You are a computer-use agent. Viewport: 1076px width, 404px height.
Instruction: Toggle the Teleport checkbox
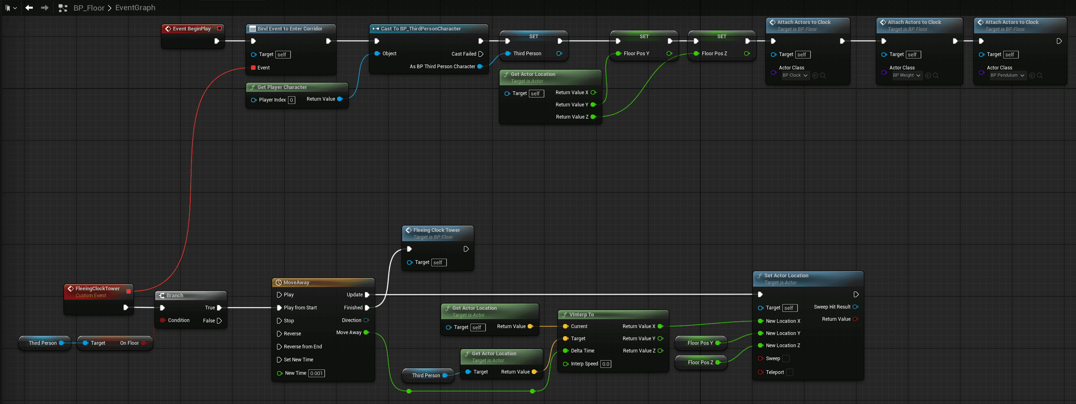[x=790, y=372]
